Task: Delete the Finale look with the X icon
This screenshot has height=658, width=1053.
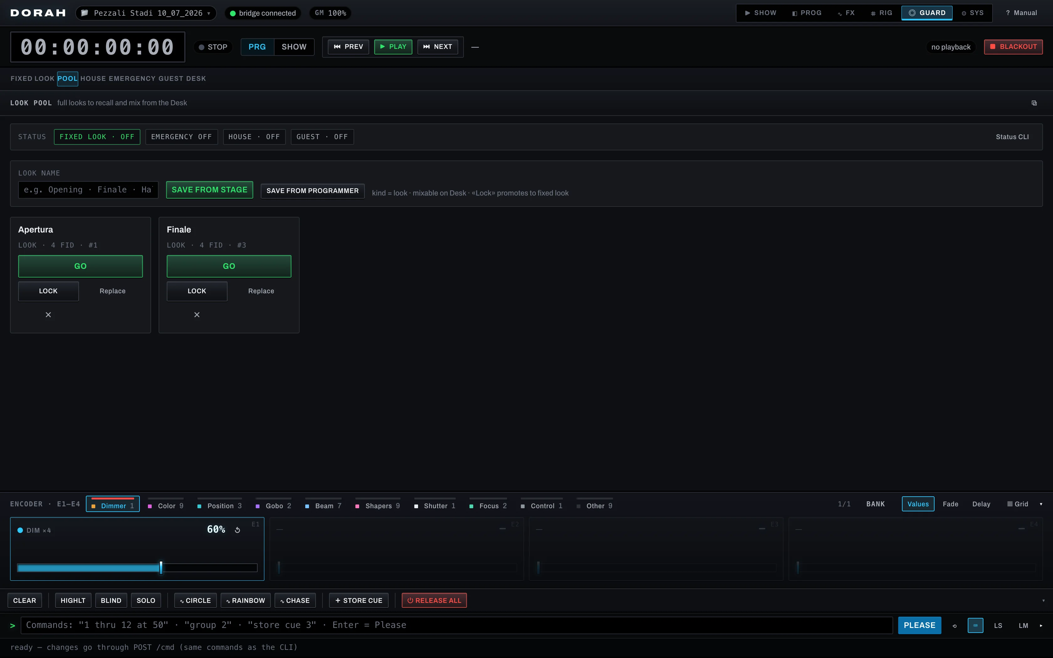Action: (x=197, y=315)
